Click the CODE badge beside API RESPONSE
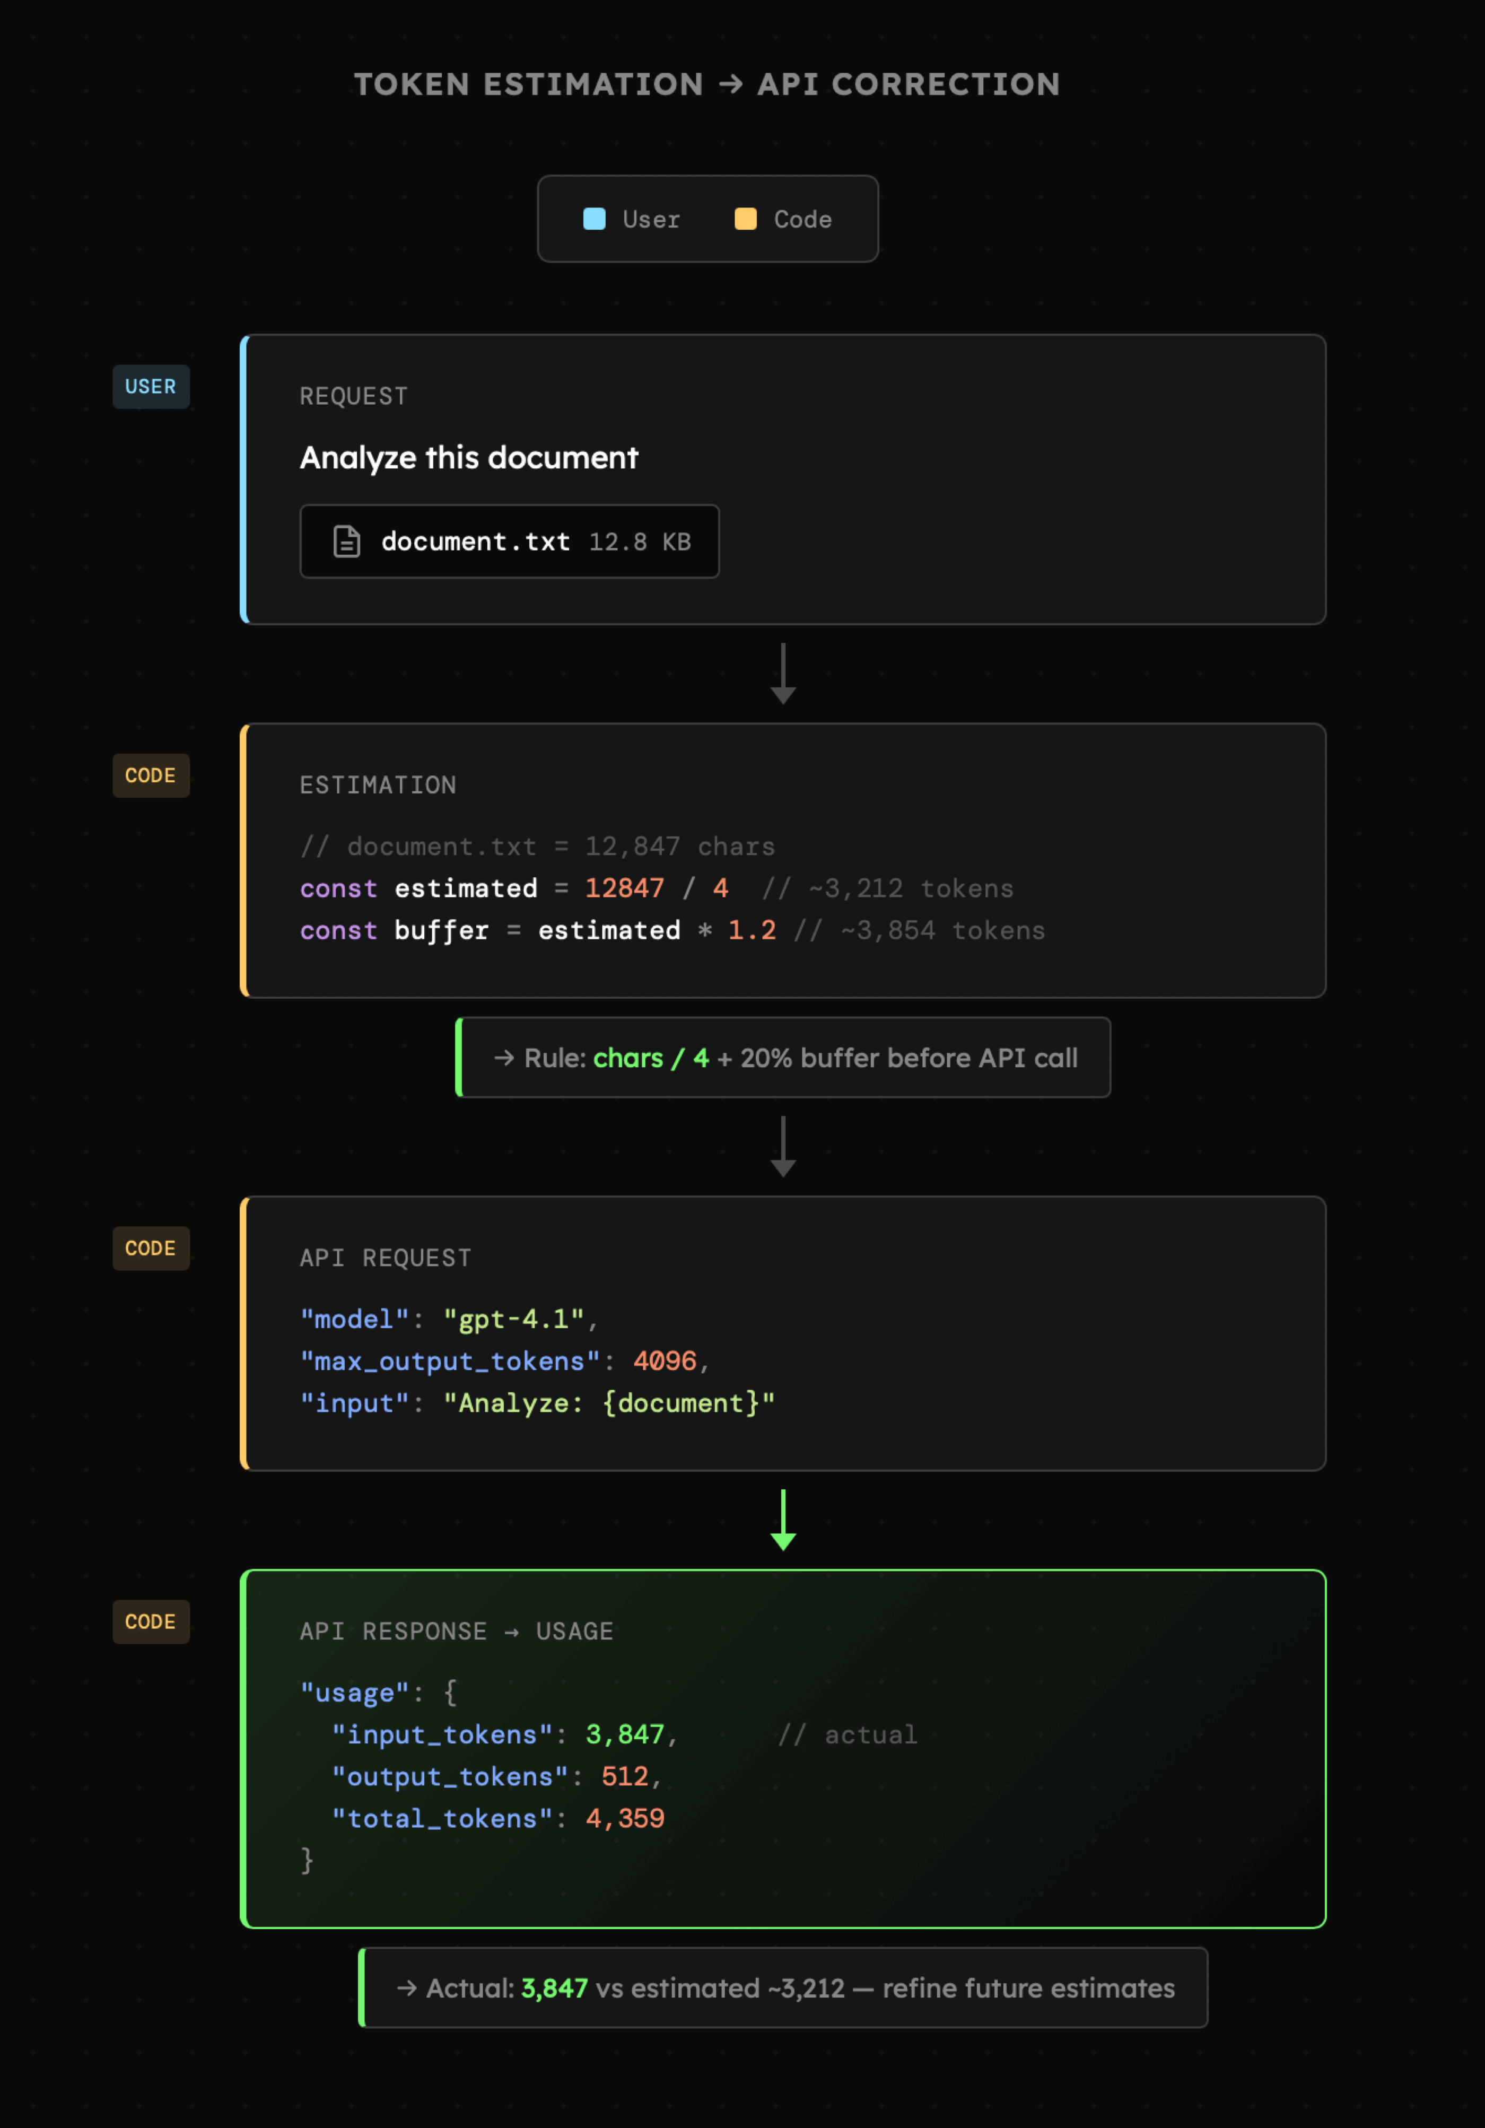 151,1622
